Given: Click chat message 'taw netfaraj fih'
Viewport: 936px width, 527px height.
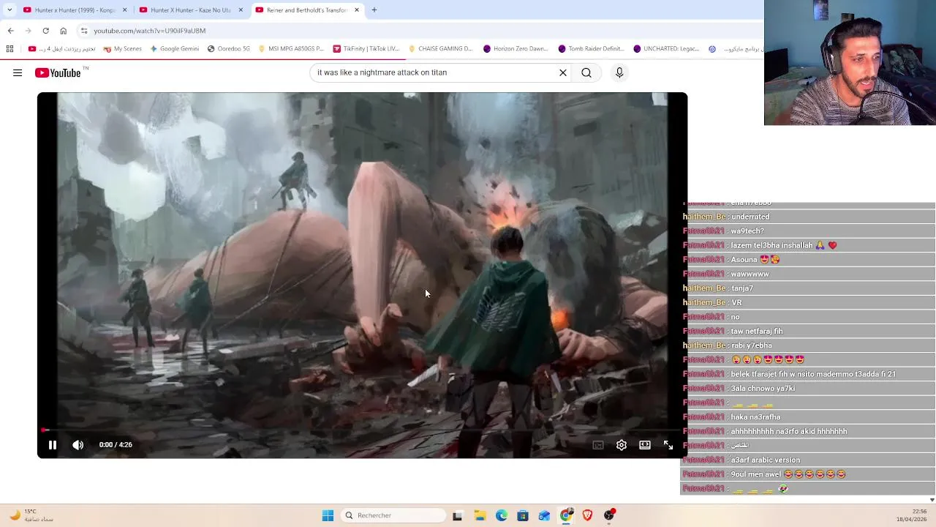Looking at the screenshot, I should 757,331.
